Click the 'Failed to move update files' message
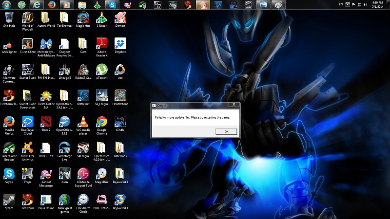The width and height of the screenshot is (390, 219). tap(192, 117)
